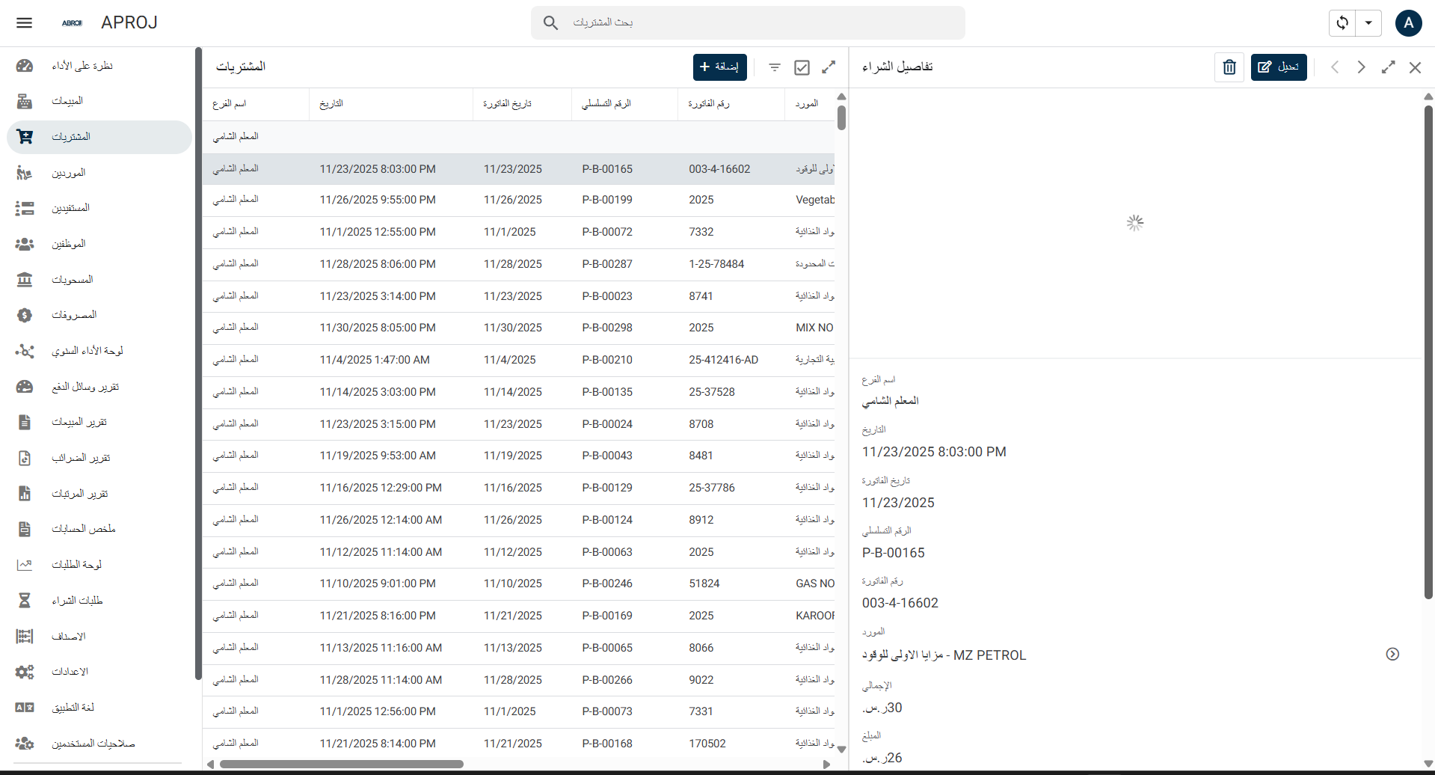This screenshot has height=775, width=1435.
Task: Go to previous purchase record chevron
Action: tap(1335, 67)
